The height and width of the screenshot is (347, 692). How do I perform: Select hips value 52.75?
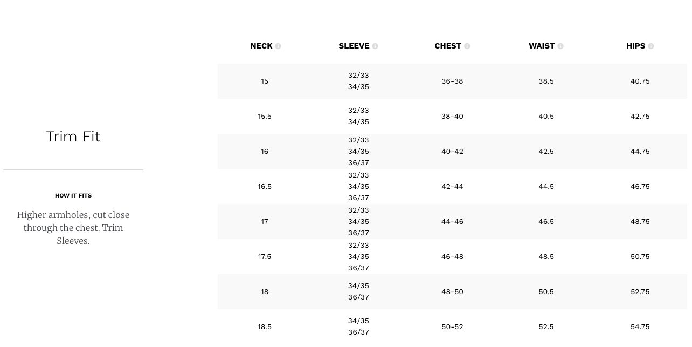(640, 292)
